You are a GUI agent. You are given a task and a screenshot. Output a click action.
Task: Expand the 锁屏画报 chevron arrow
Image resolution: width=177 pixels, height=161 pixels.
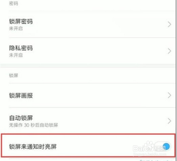(169, 96)
